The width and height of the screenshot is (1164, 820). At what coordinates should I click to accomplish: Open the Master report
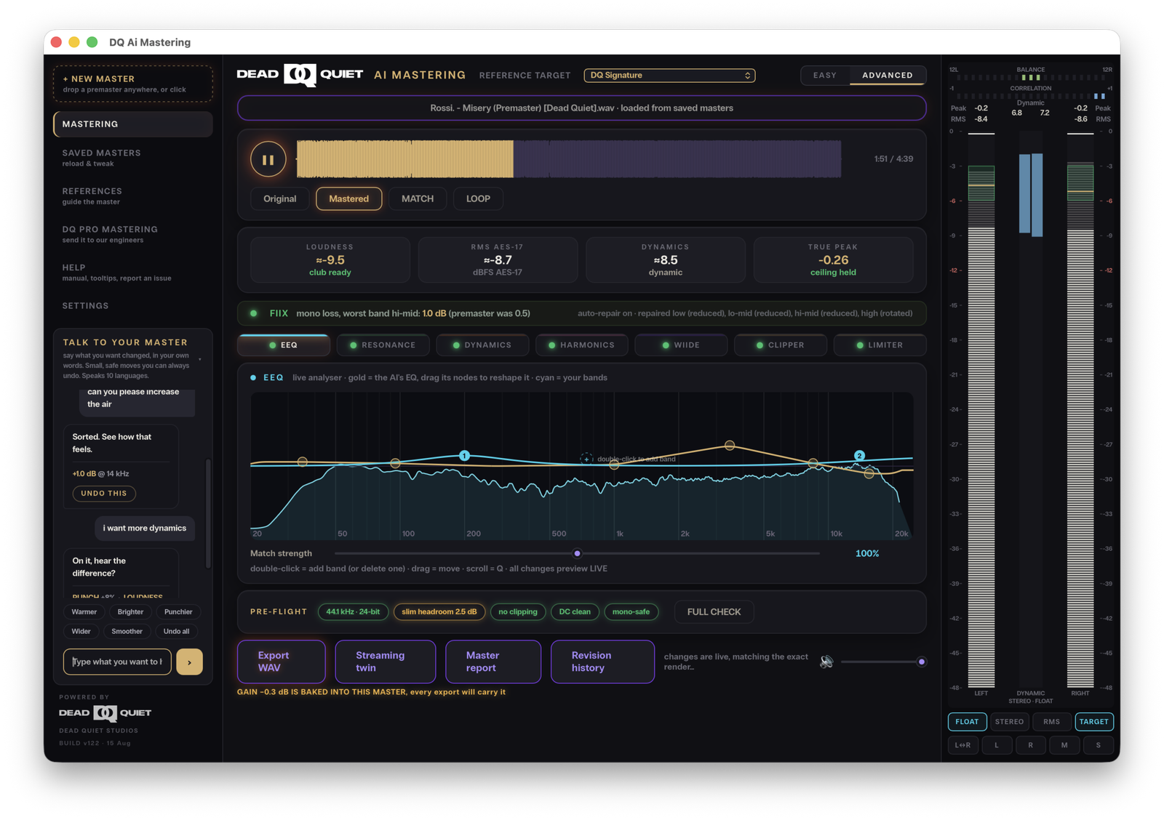(493, 662)
